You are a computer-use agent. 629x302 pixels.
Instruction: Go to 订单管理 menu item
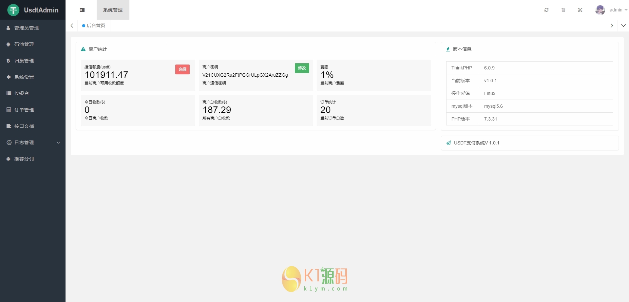click(x=33, y=110)
